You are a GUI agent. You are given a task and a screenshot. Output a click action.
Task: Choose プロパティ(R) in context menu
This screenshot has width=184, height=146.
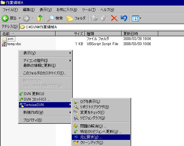pos(45,120)
